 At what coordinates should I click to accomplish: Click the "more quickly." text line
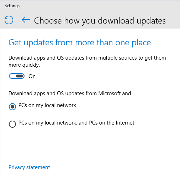pyautogui.click(x=24, y=65)
